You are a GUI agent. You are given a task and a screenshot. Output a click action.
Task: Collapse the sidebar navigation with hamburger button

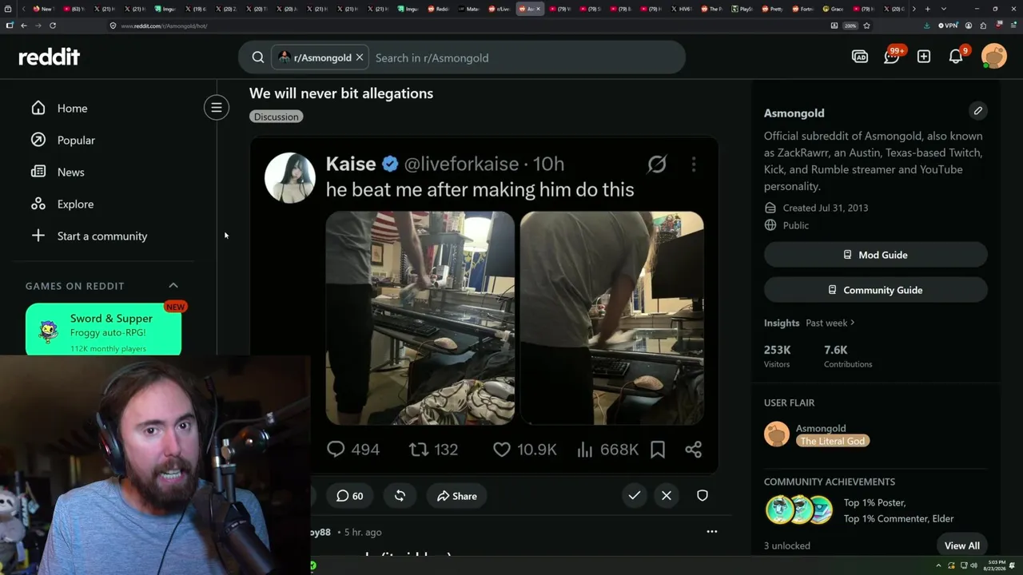click(217, 108)
